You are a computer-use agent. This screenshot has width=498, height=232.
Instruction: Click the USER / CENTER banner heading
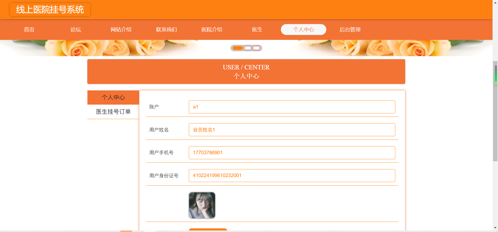click(x=246, y=67)
